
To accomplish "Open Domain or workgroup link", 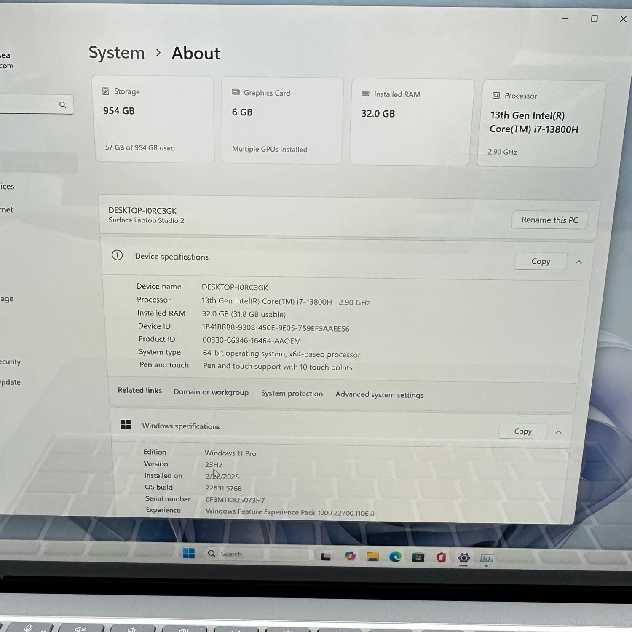I will [211, 392].
